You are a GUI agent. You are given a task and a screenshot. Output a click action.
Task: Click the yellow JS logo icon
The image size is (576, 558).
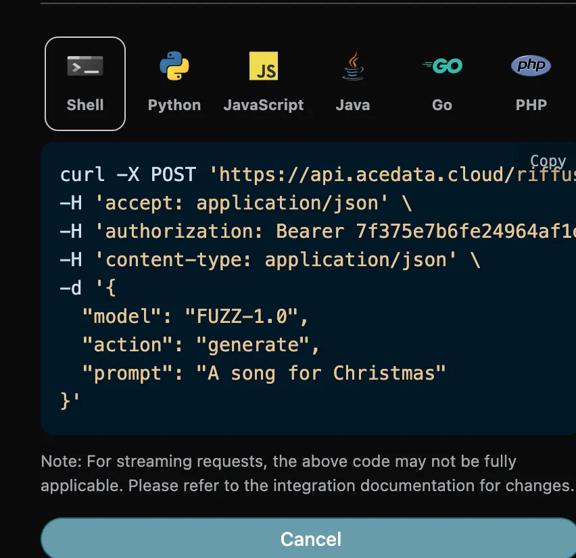[264, 66]
